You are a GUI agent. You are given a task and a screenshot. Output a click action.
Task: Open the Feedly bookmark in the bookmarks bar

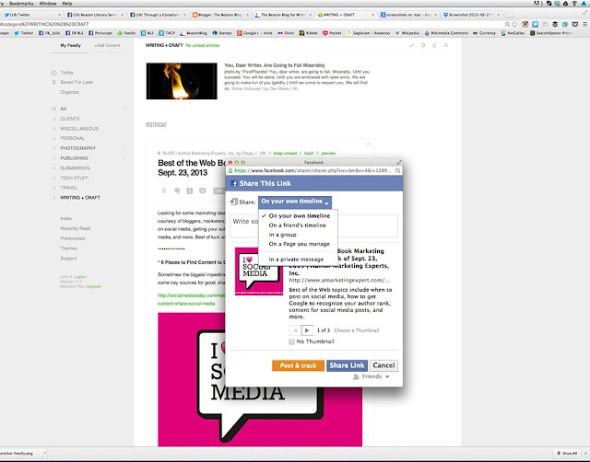click(x=126, y=33)
